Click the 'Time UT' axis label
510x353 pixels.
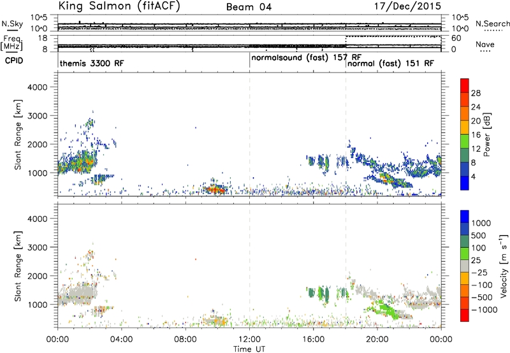click(x=249, y=349)
